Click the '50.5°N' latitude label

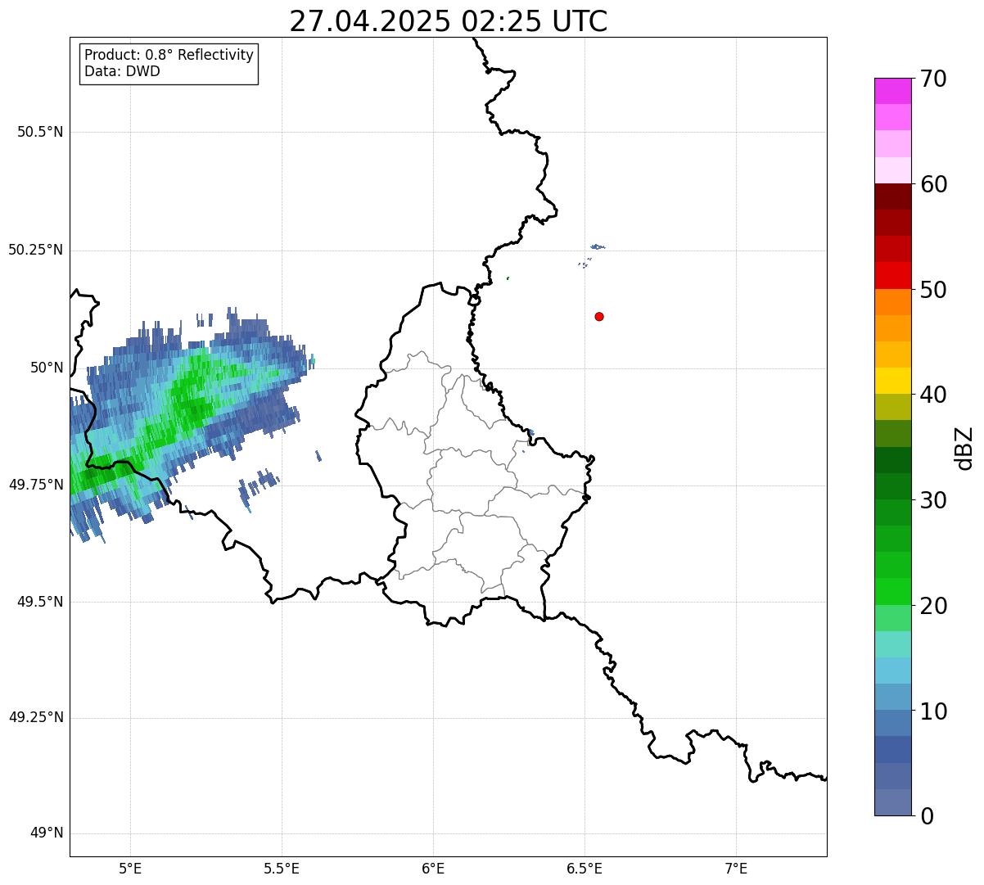click(40, 132)
